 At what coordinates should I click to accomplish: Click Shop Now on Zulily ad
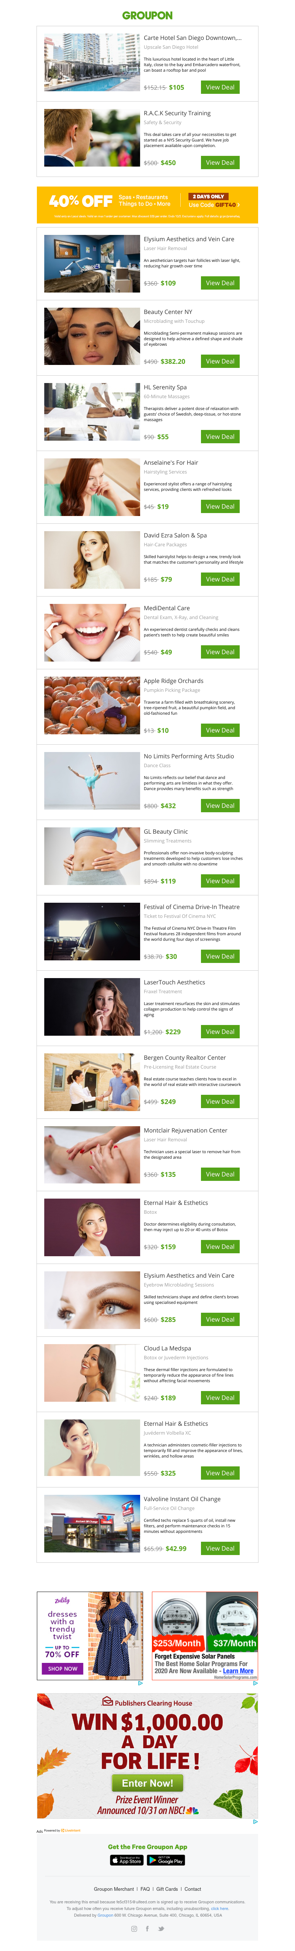coord(62,1668)
